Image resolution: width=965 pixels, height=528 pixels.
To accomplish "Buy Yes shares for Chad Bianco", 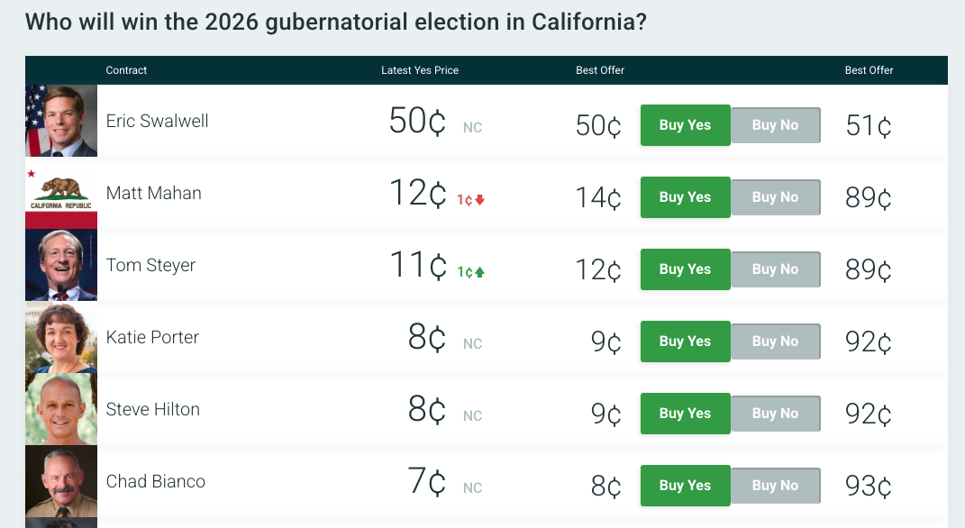I will tap(685, 486).
